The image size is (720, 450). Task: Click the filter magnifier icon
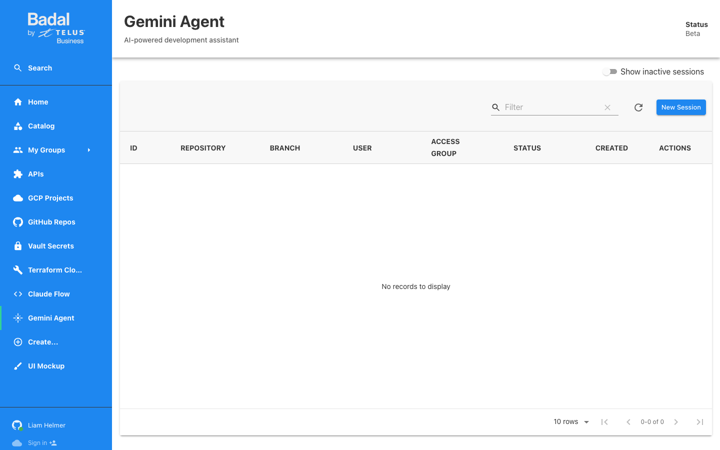[x=496, y=107]
